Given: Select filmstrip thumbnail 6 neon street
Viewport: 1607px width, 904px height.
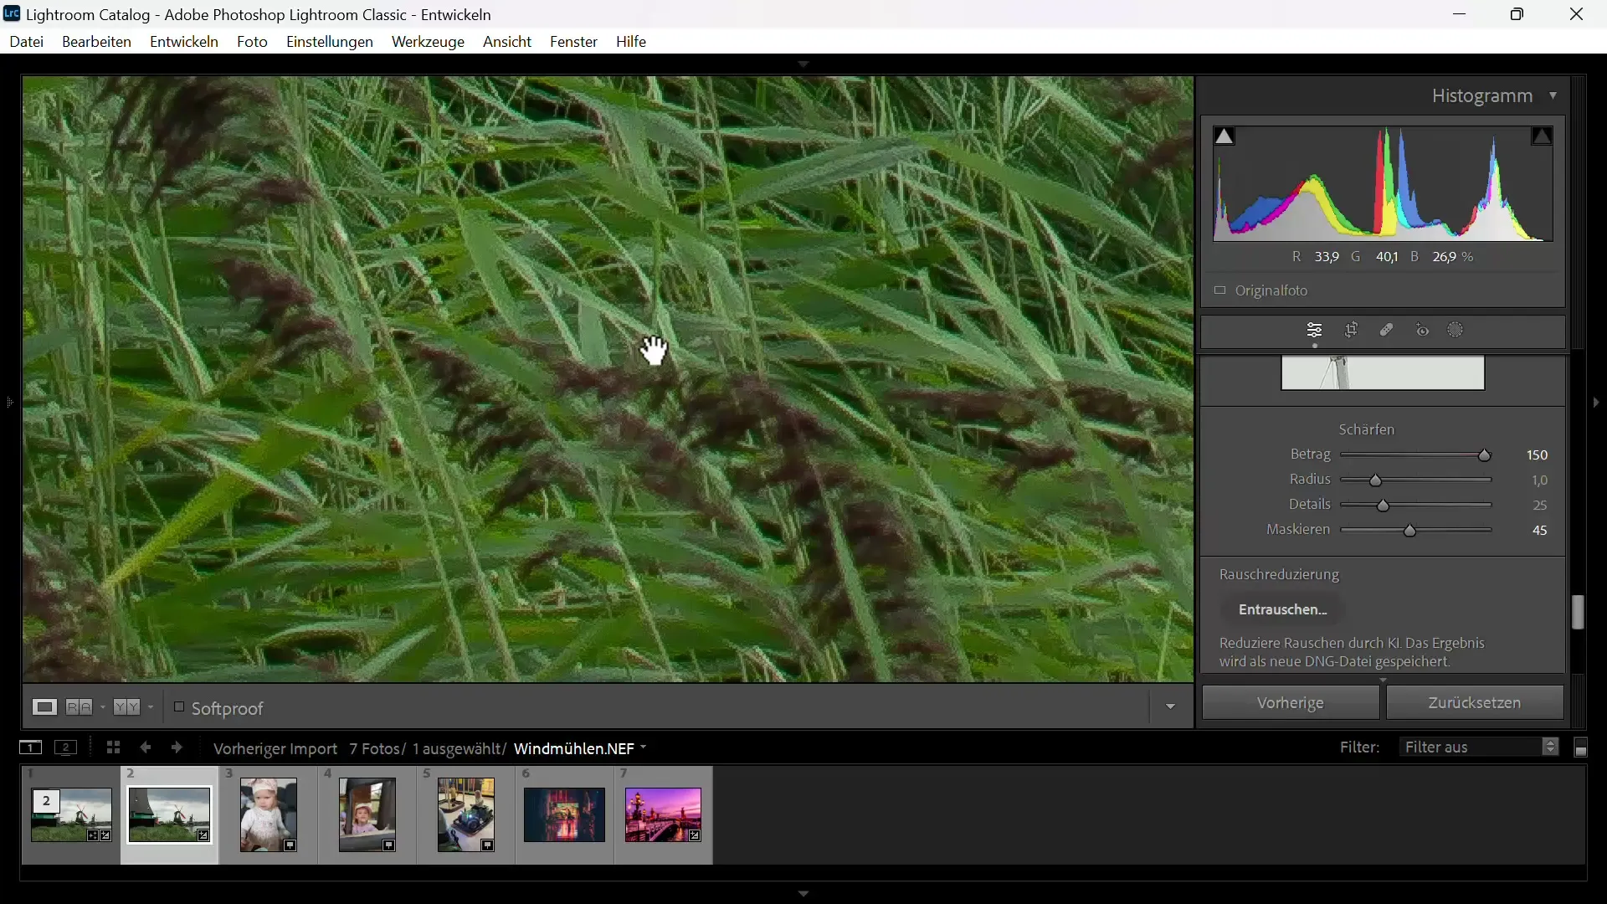Looking at the screenshot, I should [x=565, y=814].
